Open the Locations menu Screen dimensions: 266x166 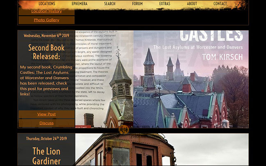(x=47, y=4)
